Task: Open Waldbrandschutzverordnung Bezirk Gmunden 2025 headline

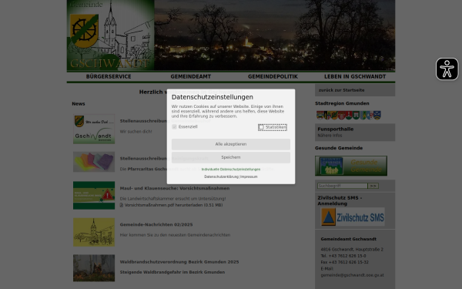Action: click(179, 262)
